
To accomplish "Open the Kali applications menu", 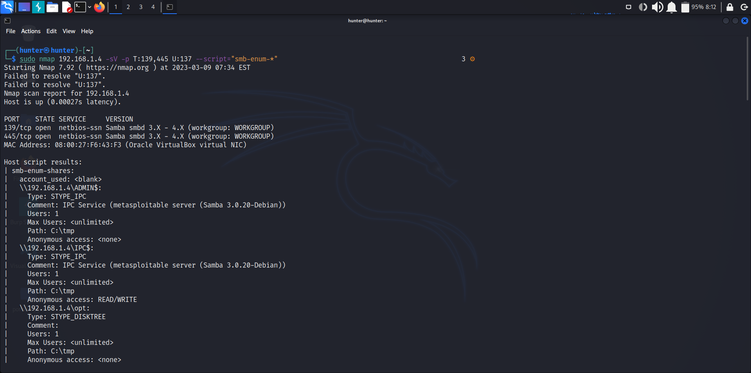I will point(7,7).
